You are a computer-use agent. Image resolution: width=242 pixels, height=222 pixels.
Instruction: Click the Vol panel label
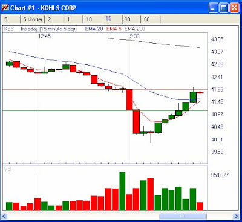(8, 169)
